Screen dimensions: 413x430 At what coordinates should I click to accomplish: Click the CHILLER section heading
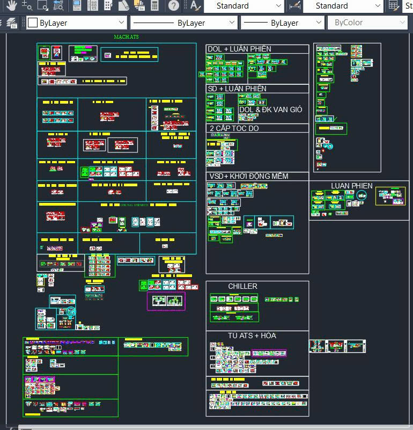243,286
